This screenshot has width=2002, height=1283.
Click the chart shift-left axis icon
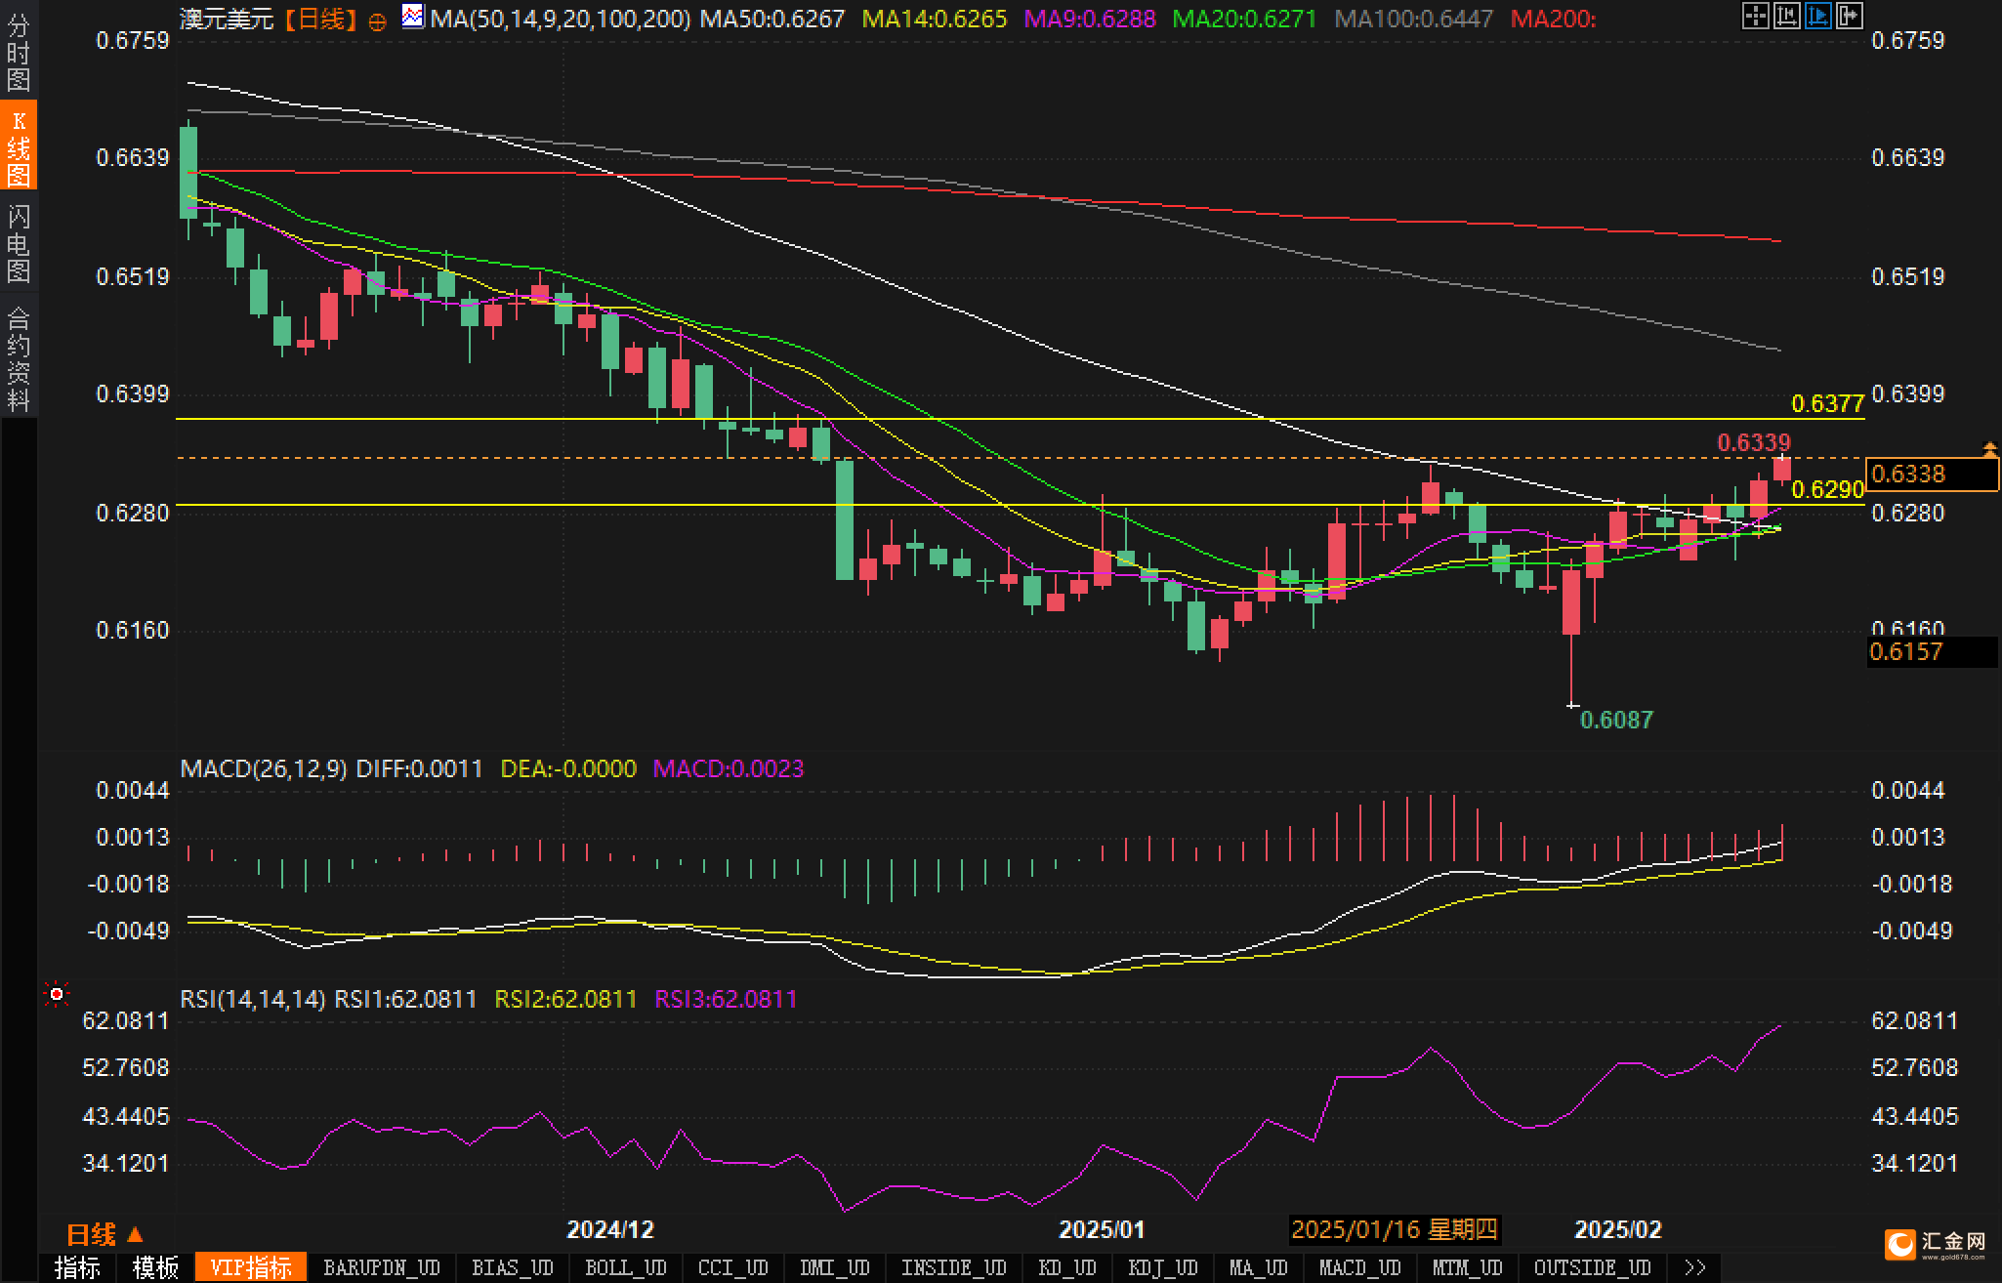(1786, 16)
